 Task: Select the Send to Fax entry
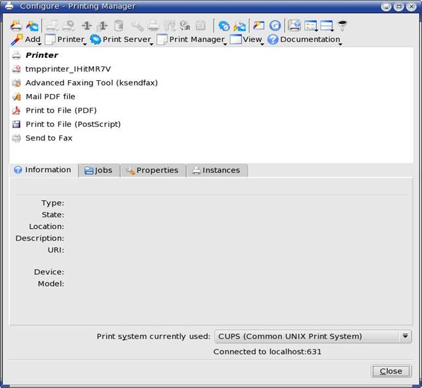point(49,138)
